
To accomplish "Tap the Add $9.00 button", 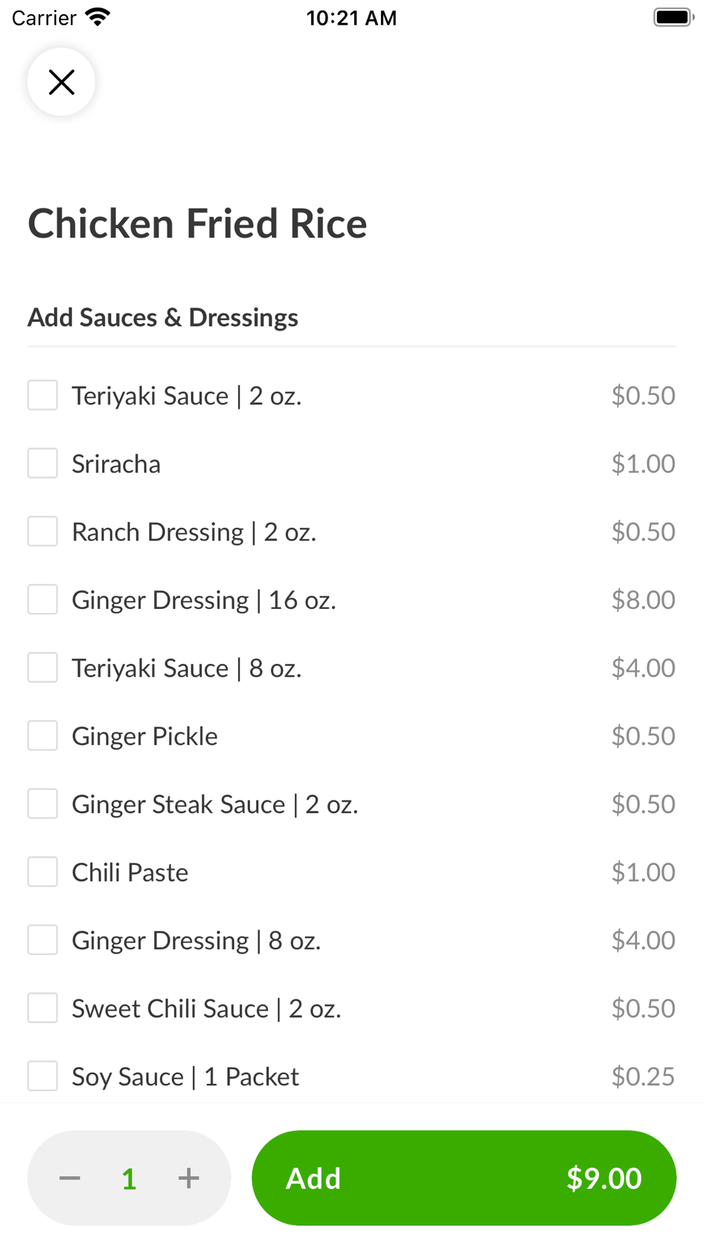I will tap(464, 1178).
